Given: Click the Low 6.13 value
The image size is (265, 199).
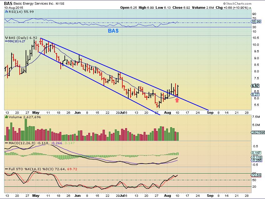Looking at the screenshot, I should (x=163, y=8).
